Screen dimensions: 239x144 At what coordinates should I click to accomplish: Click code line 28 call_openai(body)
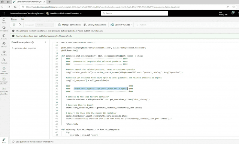(87, 80)
